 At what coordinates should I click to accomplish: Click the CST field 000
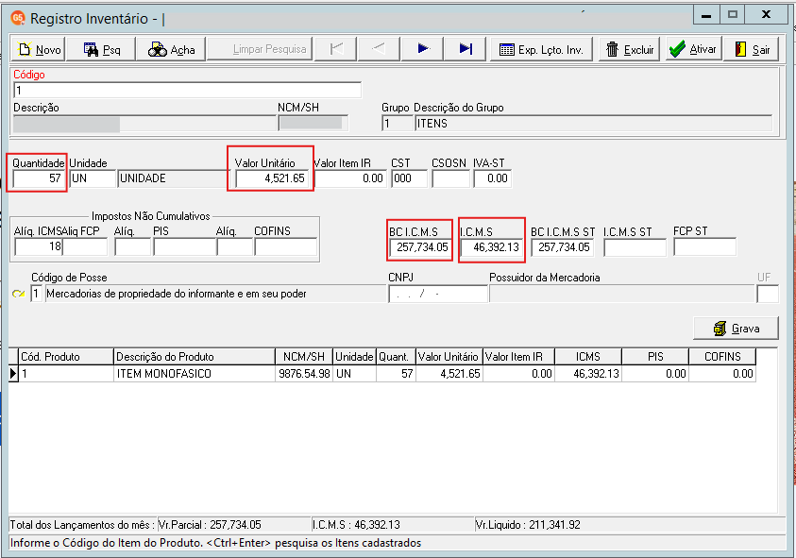pos(409,178)
